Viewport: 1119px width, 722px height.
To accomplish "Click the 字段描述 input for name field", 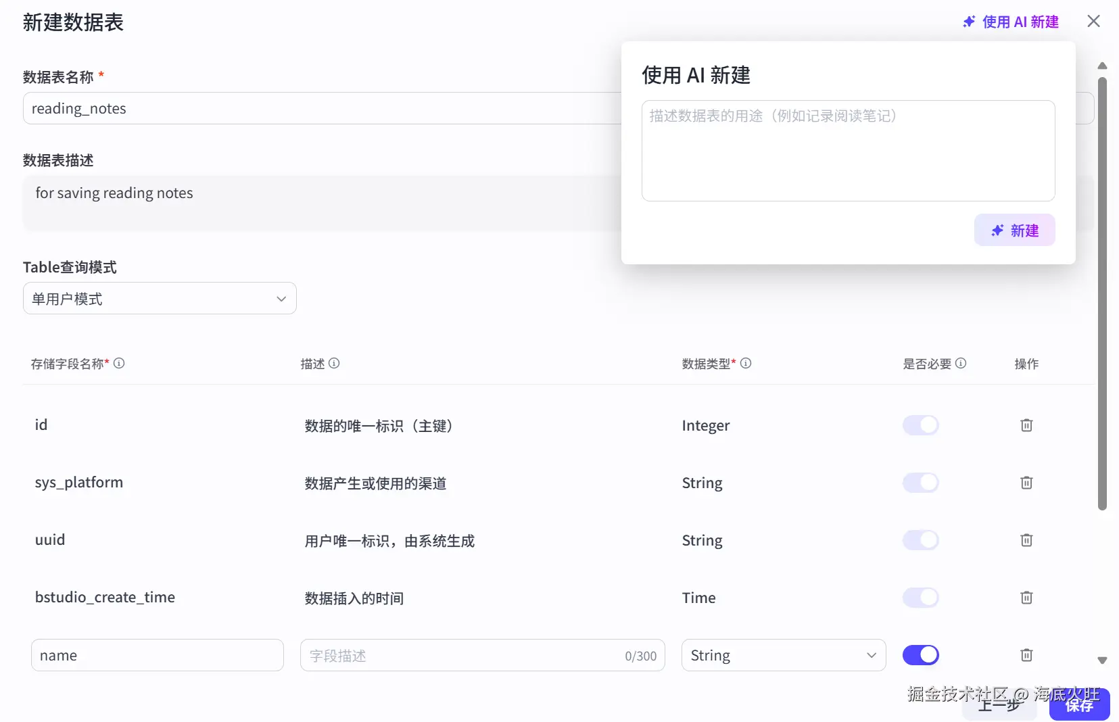I will (483, 655).
